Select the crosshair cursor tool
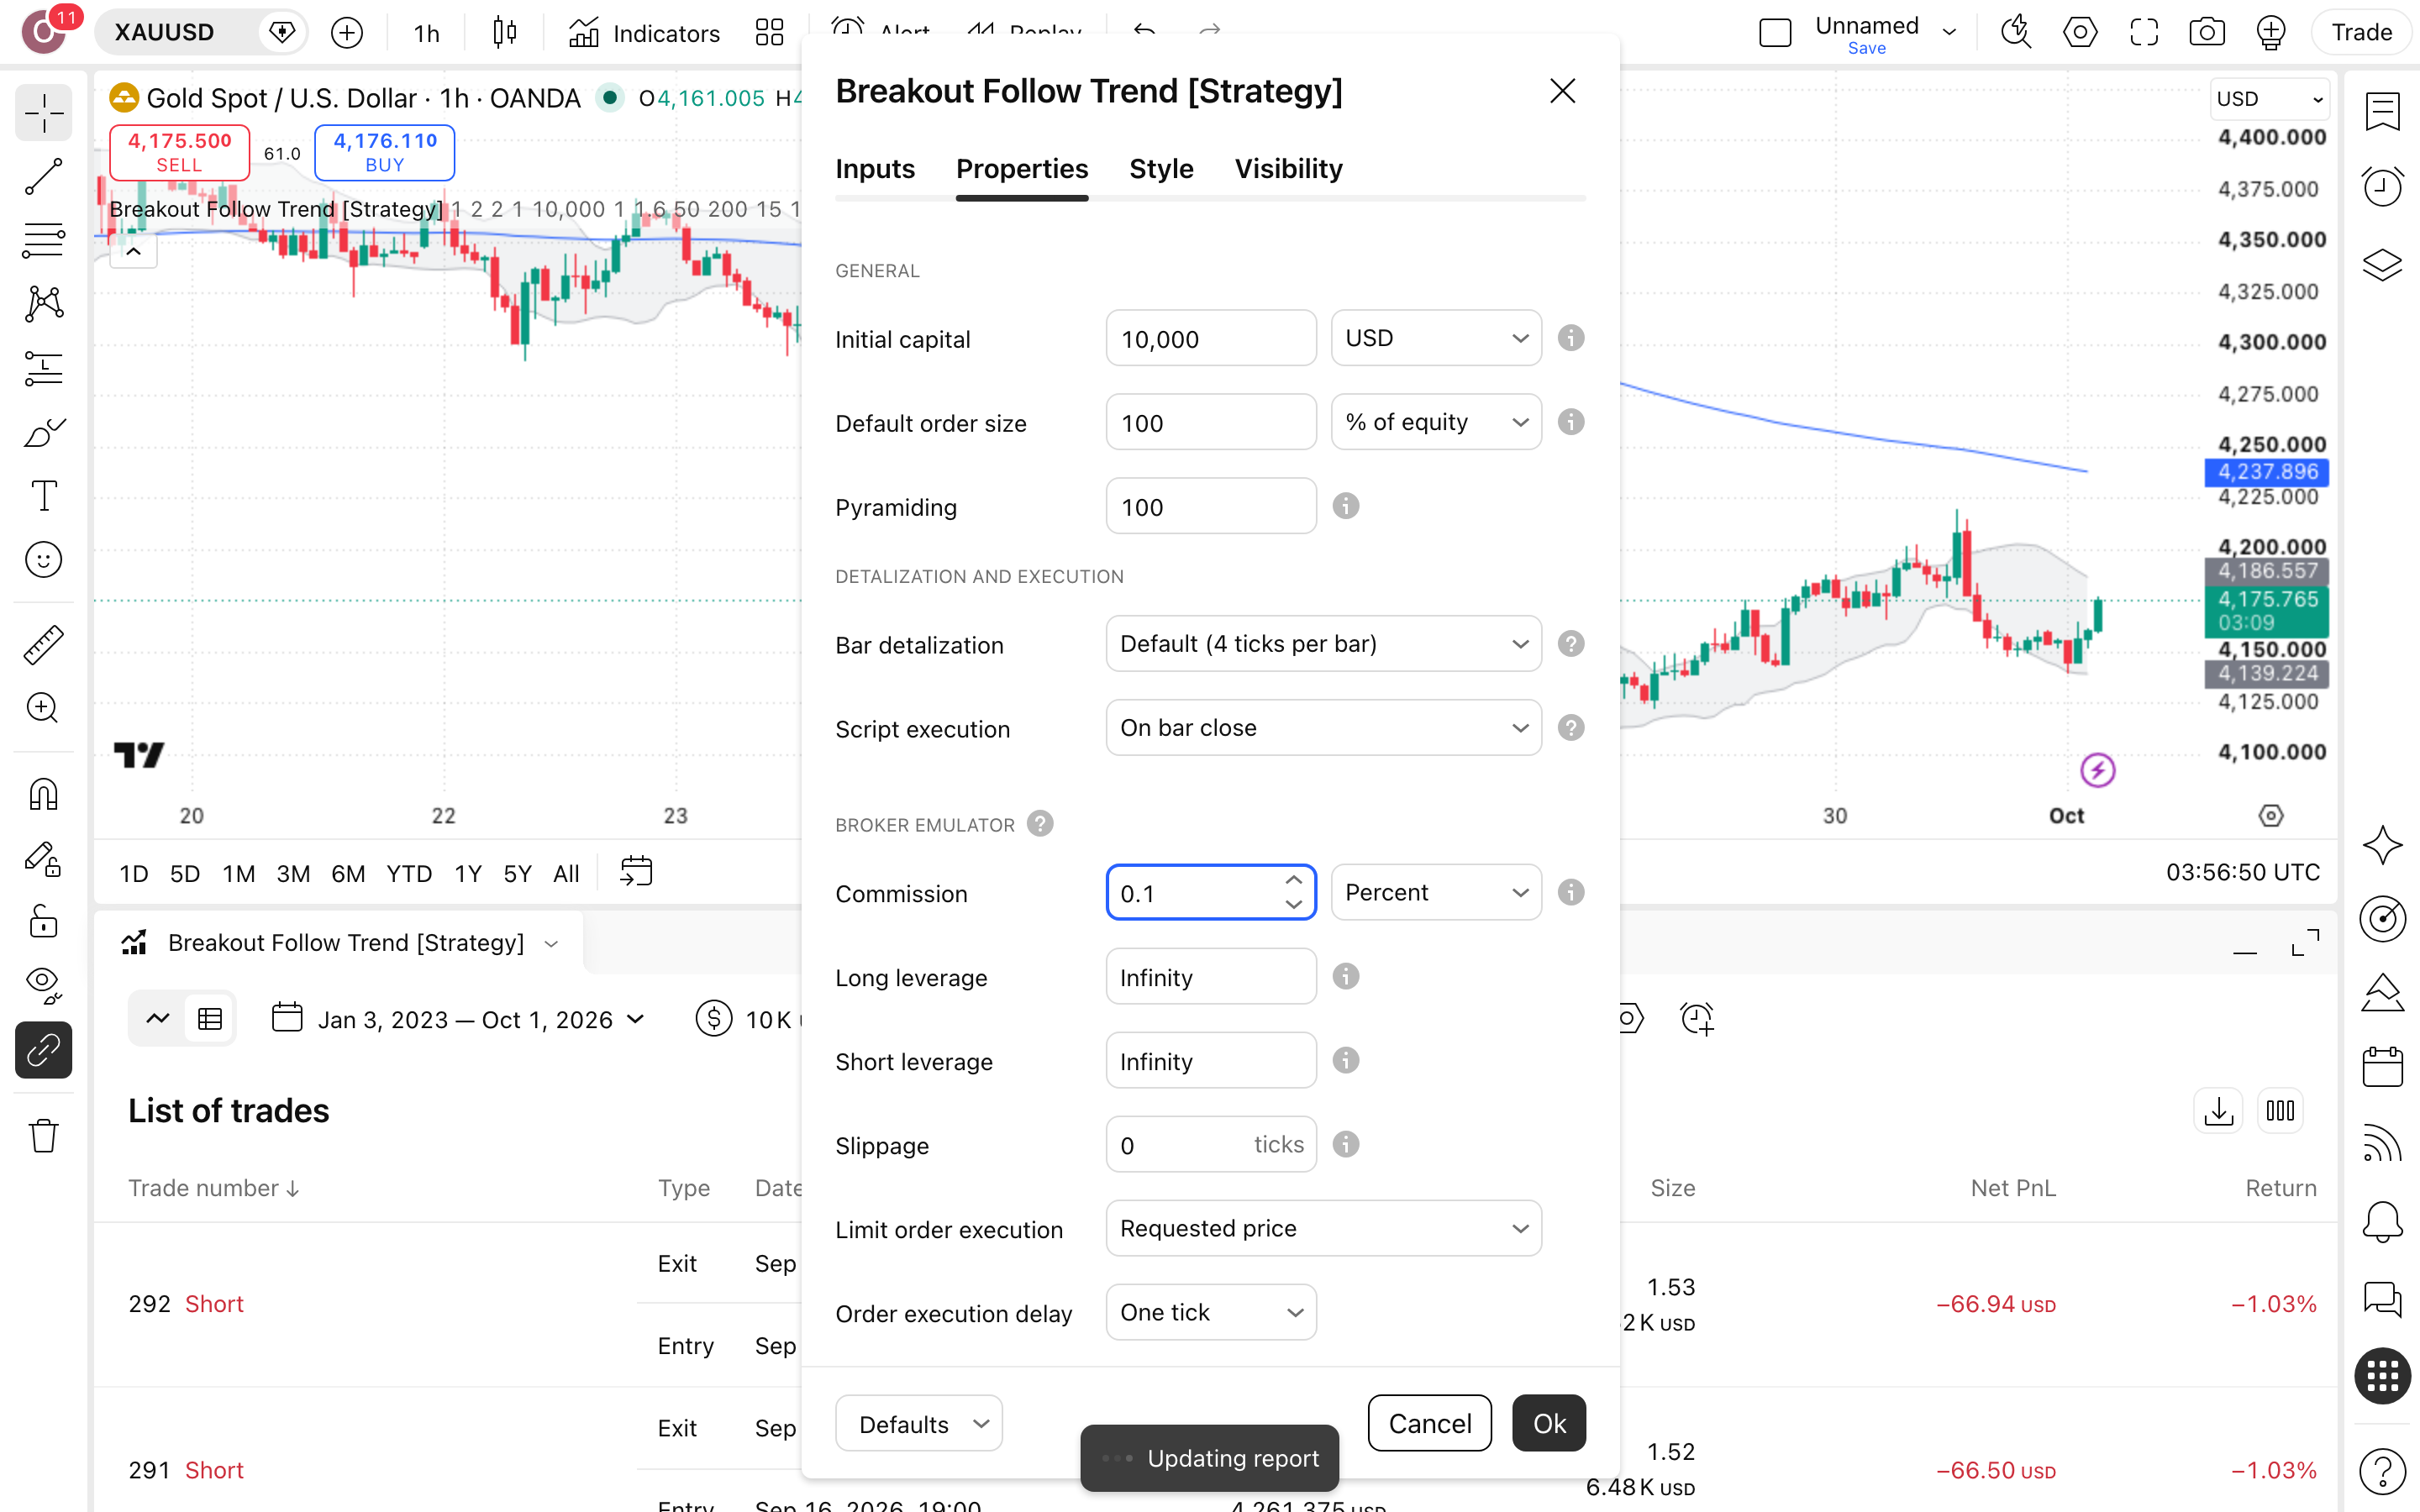Viewport: 2420px width, 1512px height. (x=44, y=113)
